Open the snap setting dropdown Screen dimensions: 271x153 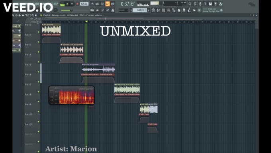click(x=123, y=10)
